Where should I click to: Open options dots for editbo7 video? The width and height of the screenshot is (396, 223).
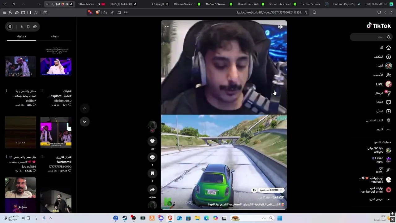tap(6, 91)
